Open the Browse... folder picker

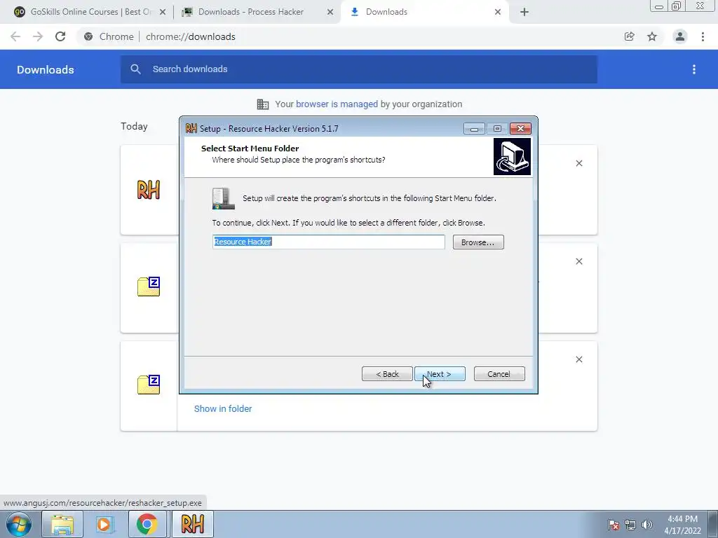click(x=478, y=242)
